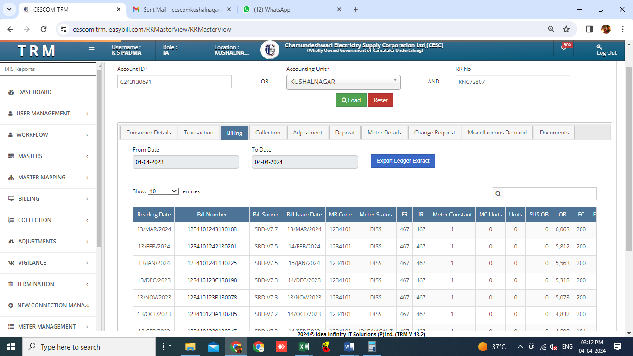Click the session timer icon with 900 badge
This screenshot has width=633, height=356.
564,46
